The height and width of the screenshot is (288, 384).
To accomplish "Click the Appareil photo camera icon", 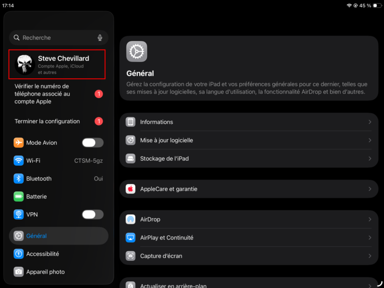I will pos(18,272).
